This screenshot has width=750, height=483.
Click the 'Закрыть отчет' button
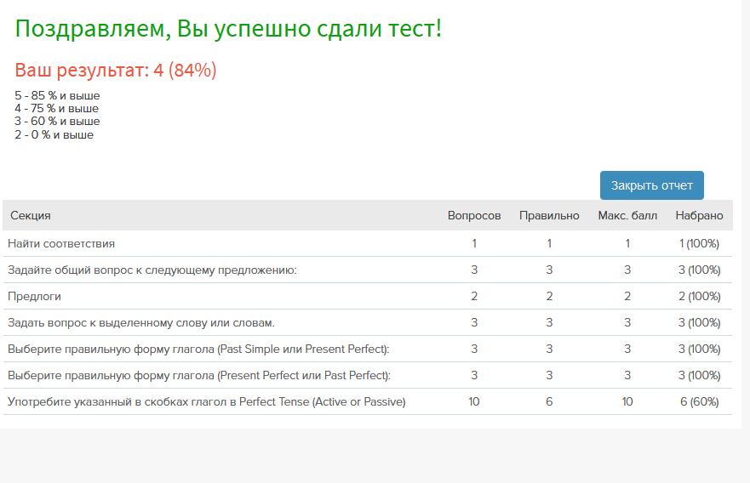pyautogui.click(x=651, y=185)
